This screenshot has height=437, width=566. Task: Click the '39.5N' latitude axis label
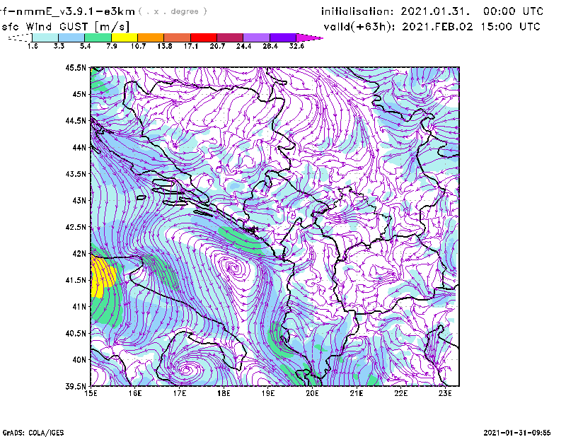click(76, 387)
